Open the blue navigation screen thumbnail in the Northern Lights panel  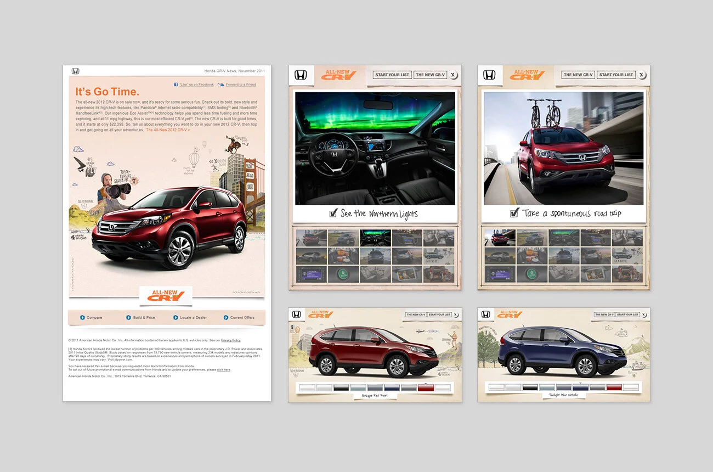[311, 274]
